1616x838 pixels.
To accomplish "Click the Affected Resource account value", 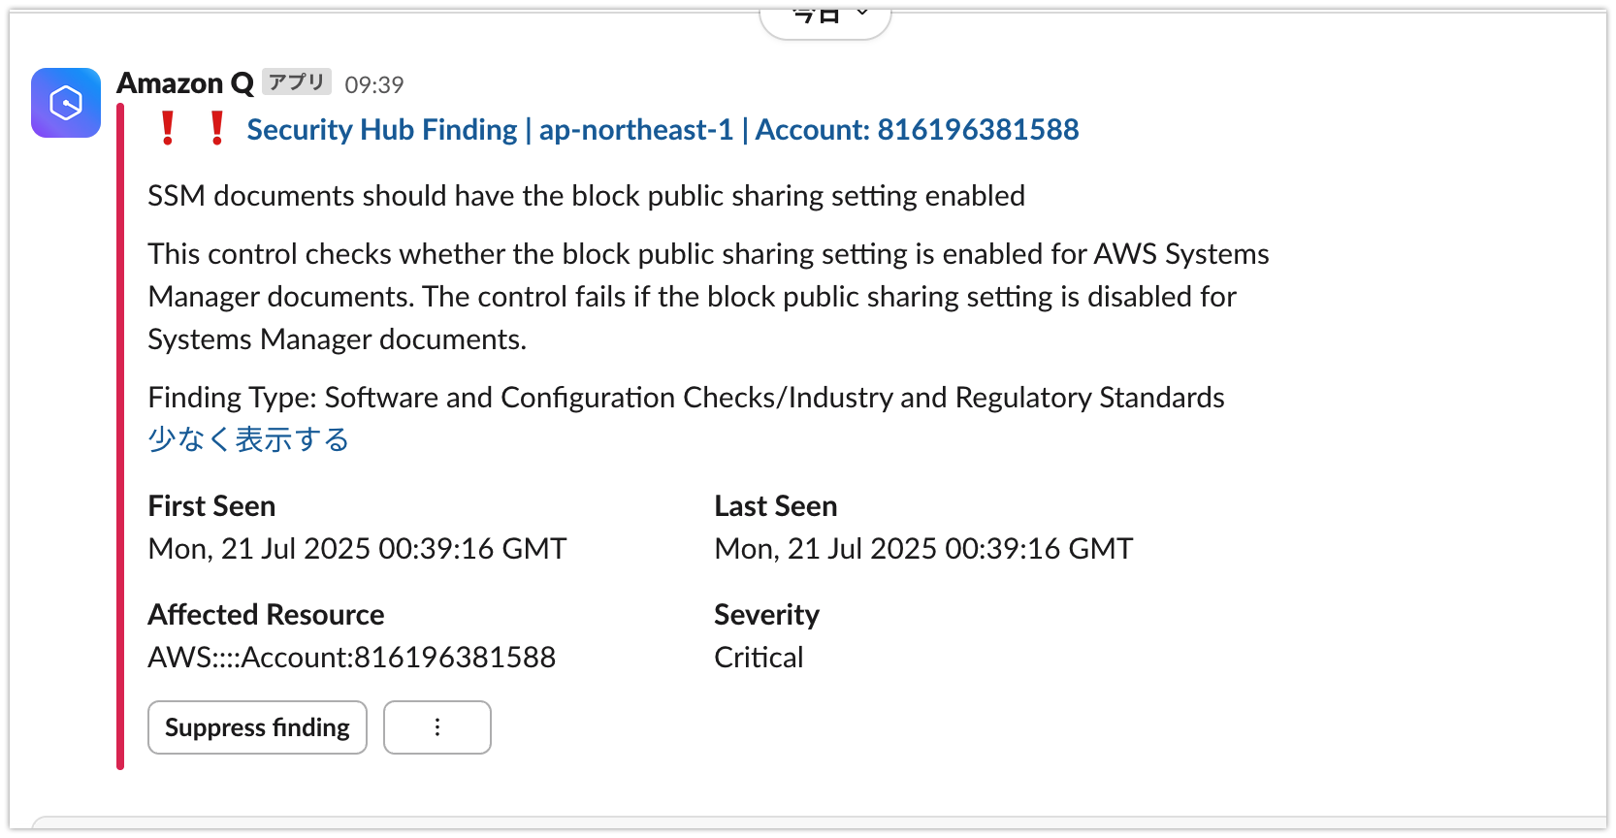I will (x=352, y=658).
